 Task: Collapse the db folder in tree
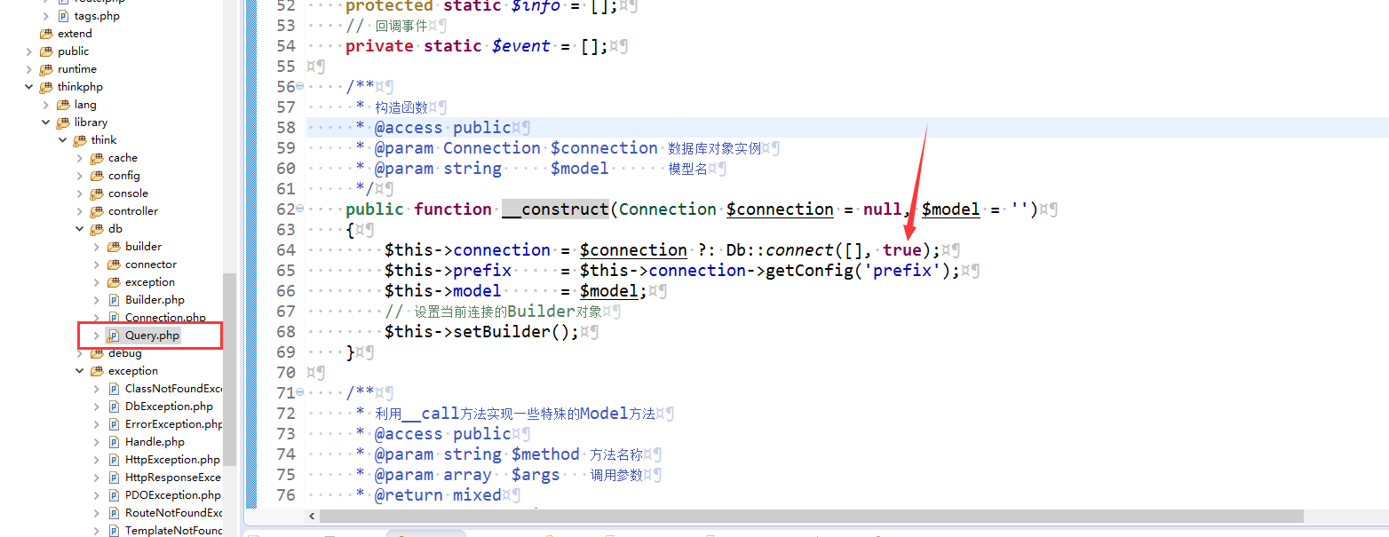tap(80, 229)
